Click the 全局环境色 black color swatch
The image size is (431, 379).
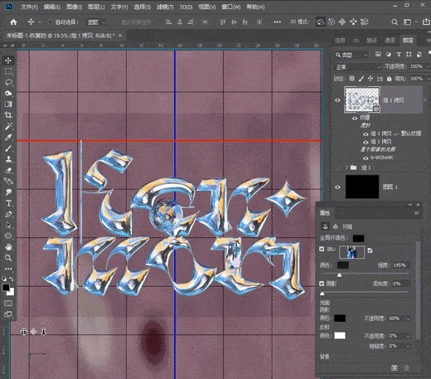coord(358,238)
